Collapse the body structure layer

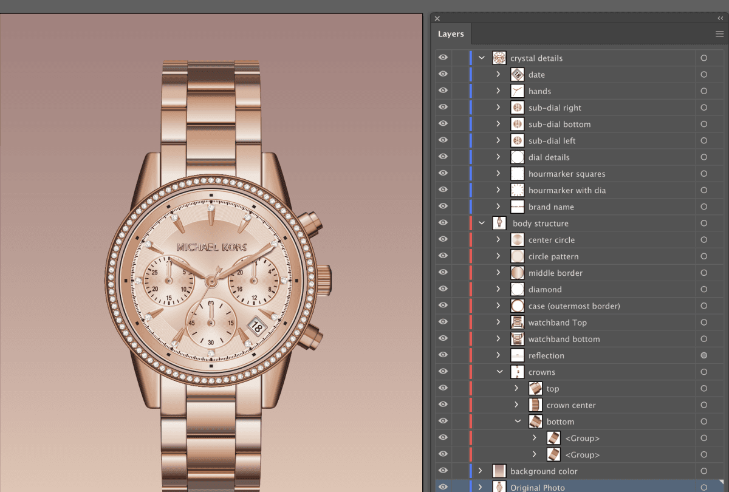tap(482, 223)
